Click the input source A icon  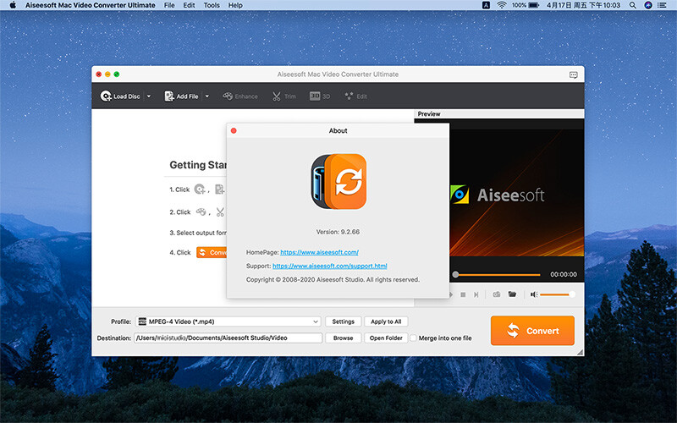[486, 5]
